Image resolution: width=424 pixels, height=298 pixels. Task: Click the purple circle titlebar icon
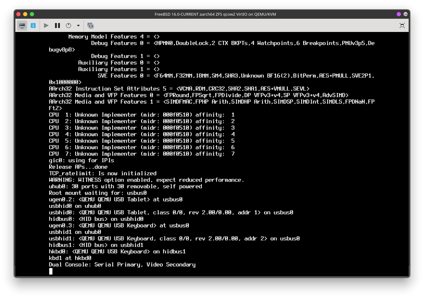tap(399, 14)
